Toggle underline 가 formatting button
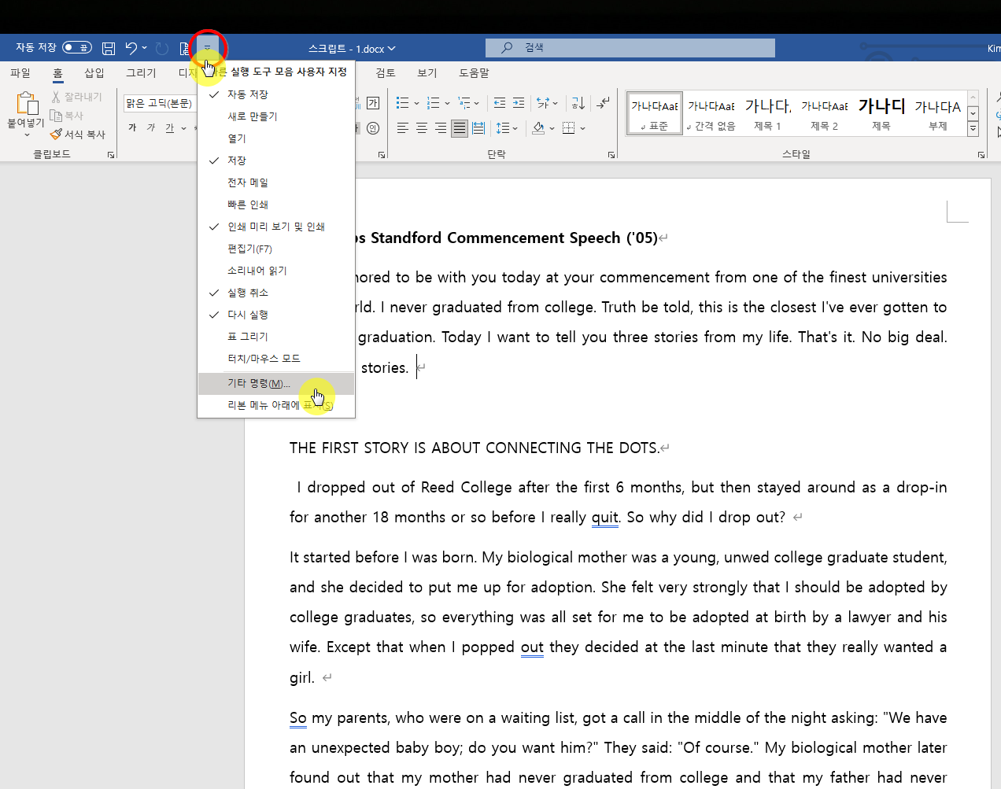Image resolution: width=1001 pixels, height=789 pixels. (170, 127)
